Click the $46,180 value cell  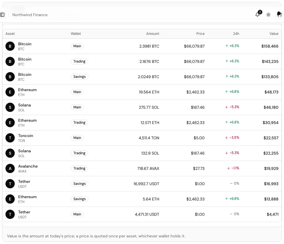click(x=271, y=108)
